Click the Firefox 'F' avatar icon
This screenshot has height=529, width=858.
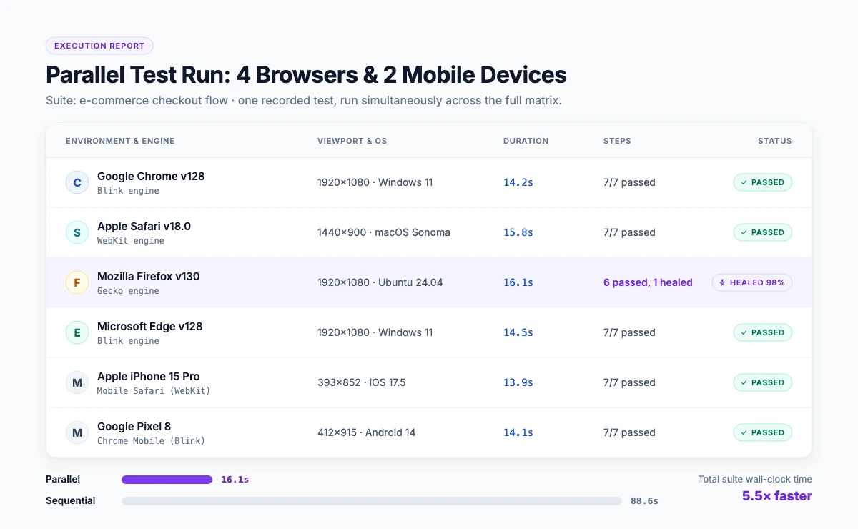click(77, 282)
